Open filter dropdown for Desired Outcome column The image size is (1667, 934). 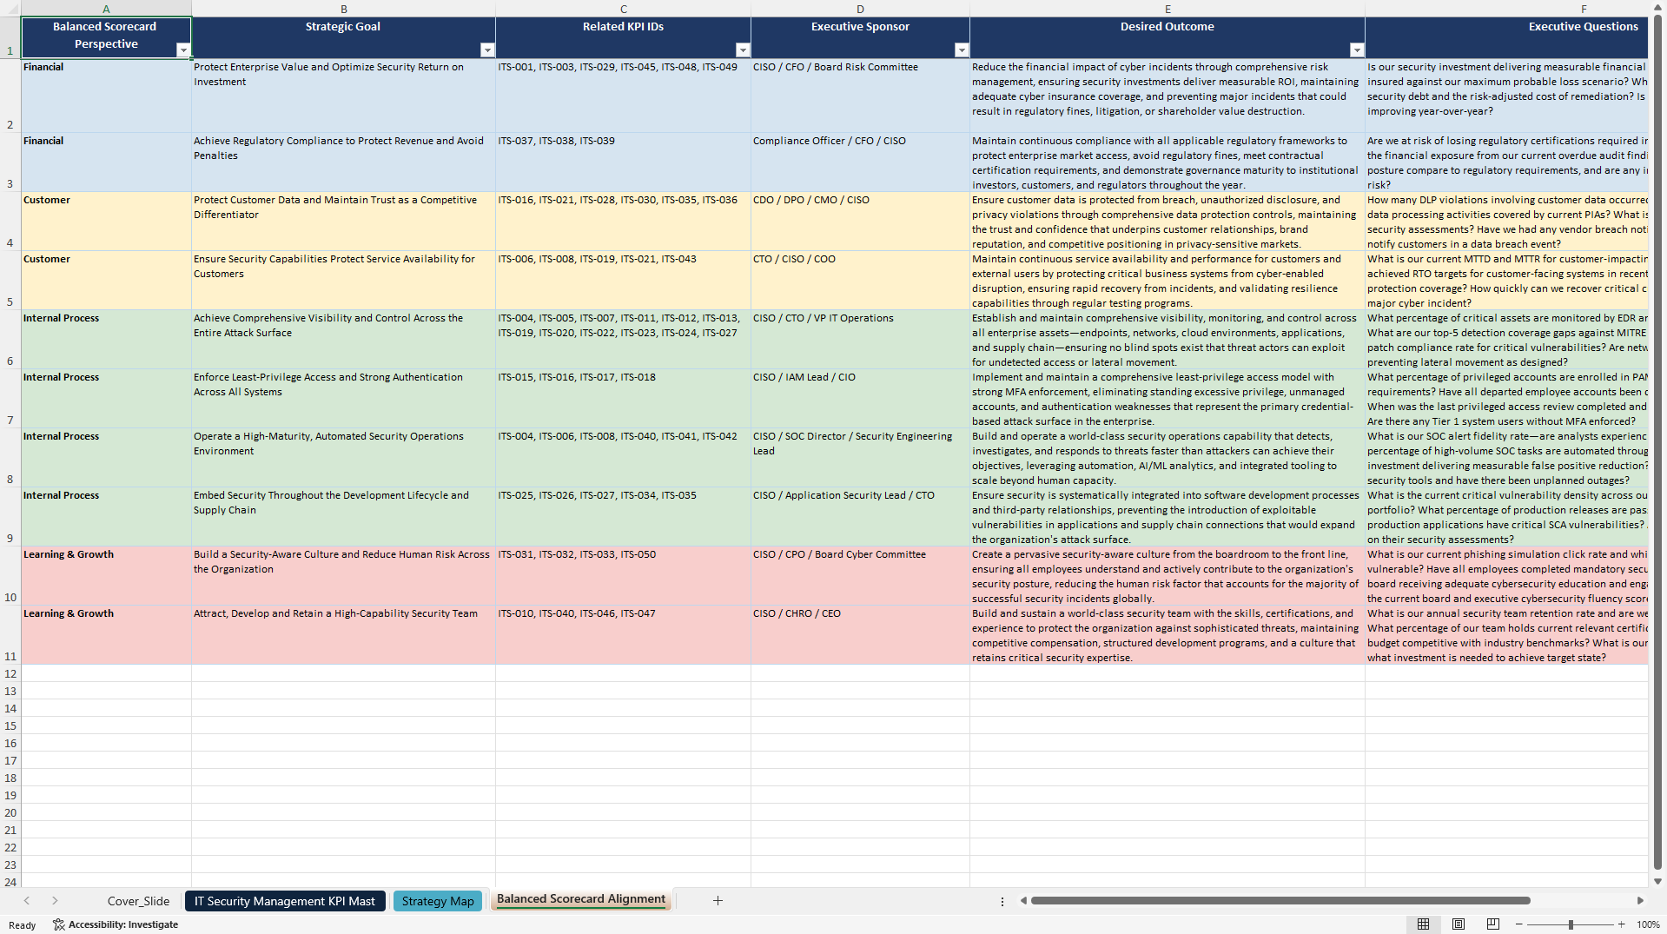[x=1357, y=50]
